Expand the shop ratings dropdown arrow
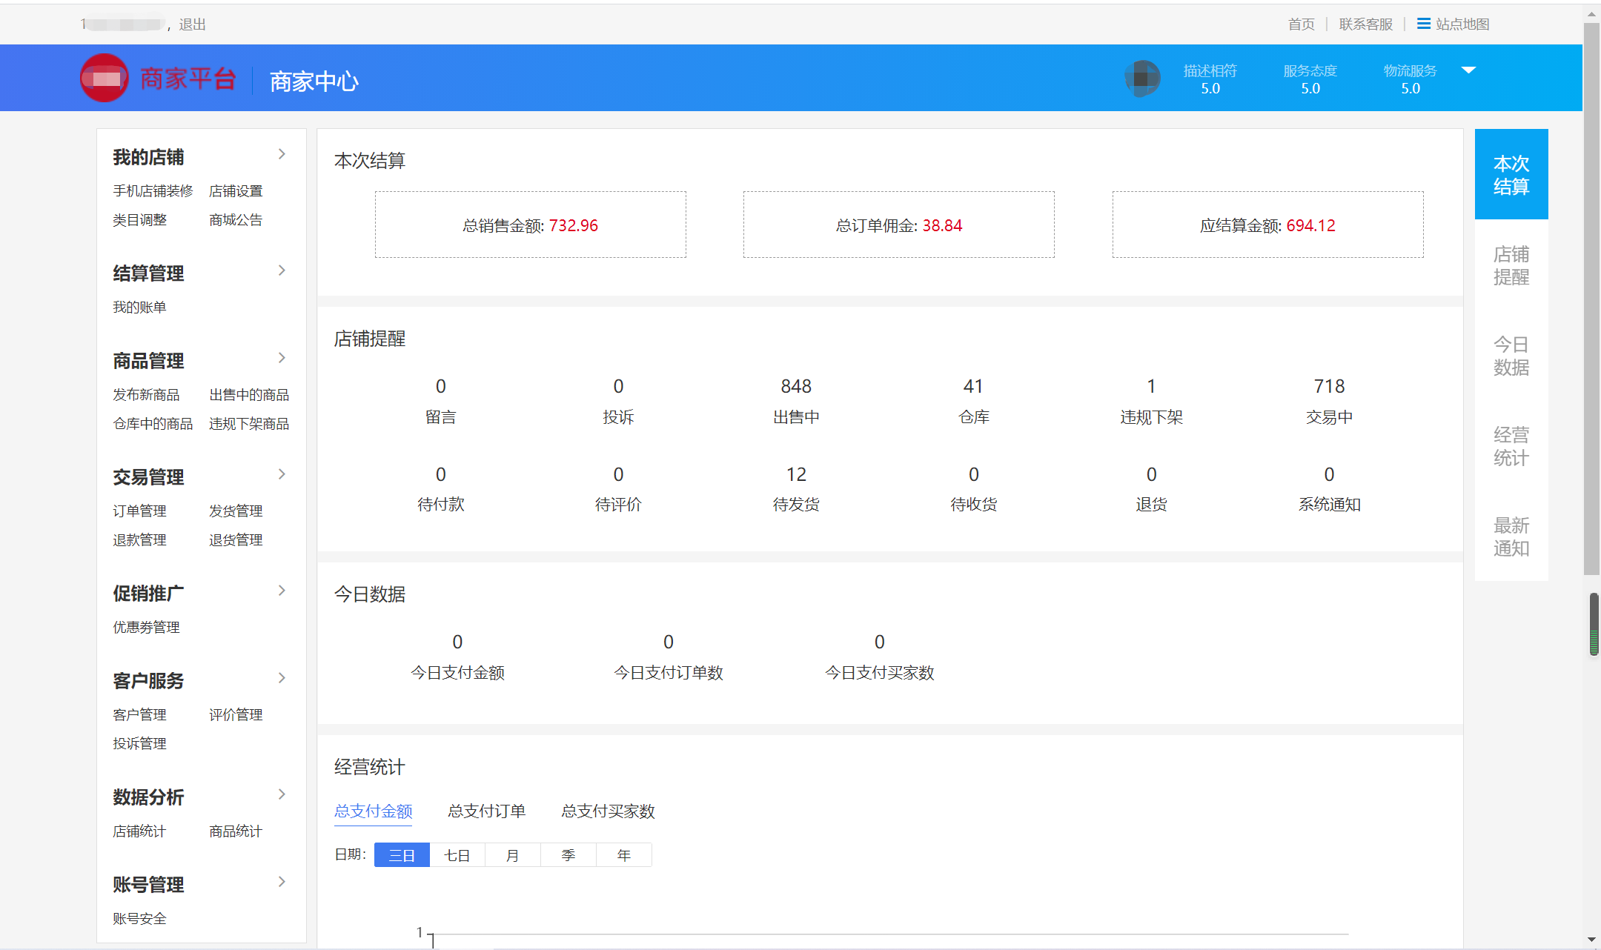 (x=1468, y=70)
